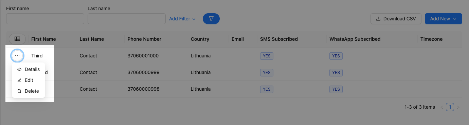Click the Download CSV button

click(396, 19)
